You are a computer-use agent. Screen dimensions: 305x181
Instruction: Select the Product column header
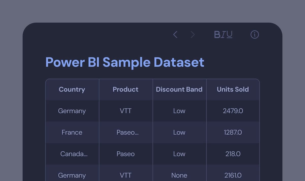pos(126,89)
